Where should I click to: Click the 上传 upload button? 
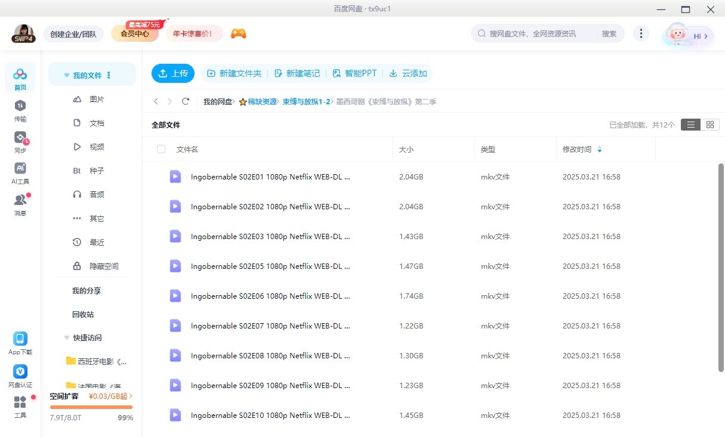[172, 73]
